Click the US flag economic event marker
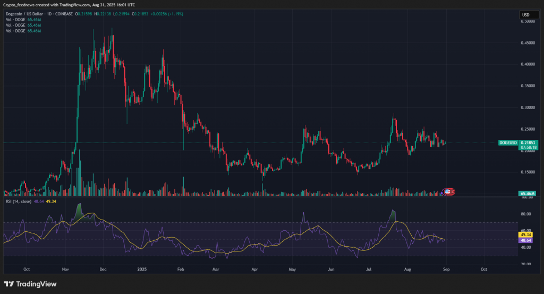Viewport: 544px width, 294px height. click(448, 191)
